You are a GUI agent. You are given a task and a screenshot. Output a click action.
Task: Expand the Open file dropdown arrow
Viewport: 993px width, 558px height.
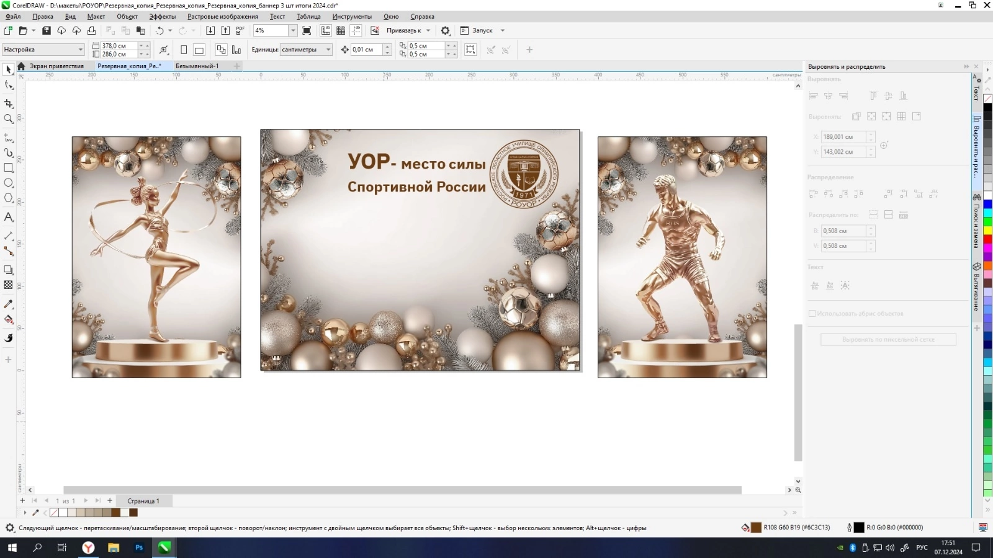34,30
